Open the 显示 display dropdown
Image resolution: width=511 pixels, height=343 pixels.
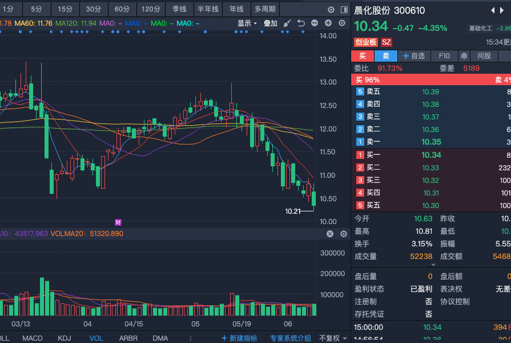pyautogui.click(x=247, y=23)
